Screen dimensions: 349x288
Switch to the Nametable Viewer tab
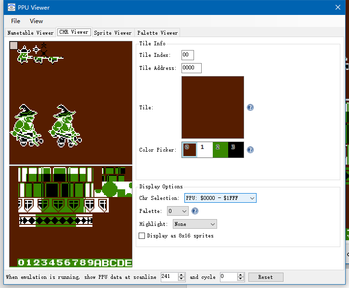click(x=30, y=33)
